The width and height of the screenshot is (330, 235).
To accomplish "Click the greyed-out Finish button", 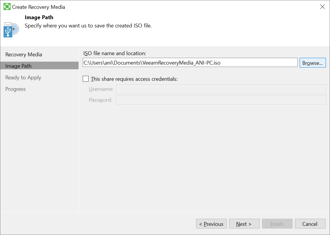I will click(x=277, y=224).
